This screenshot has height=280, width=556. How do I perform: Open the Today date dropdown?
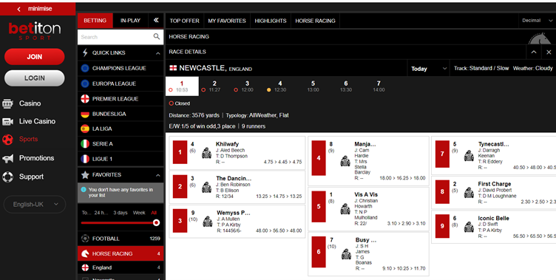click(x=428, y=69)
